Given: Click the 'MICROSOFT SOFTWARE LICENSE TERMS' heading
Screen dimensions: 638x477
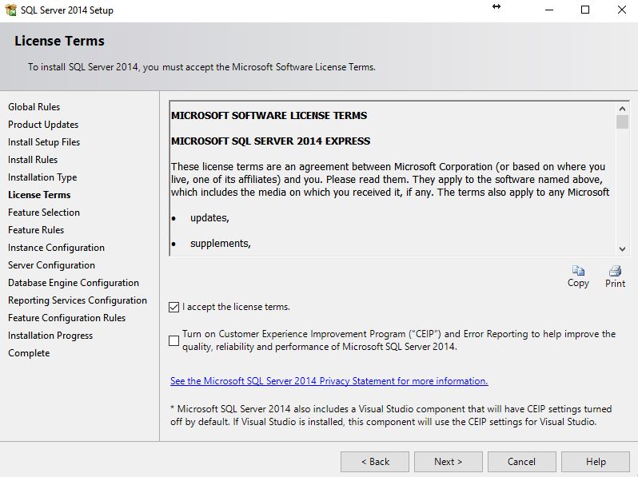Looking at the screenshot, I should [269, 116].
